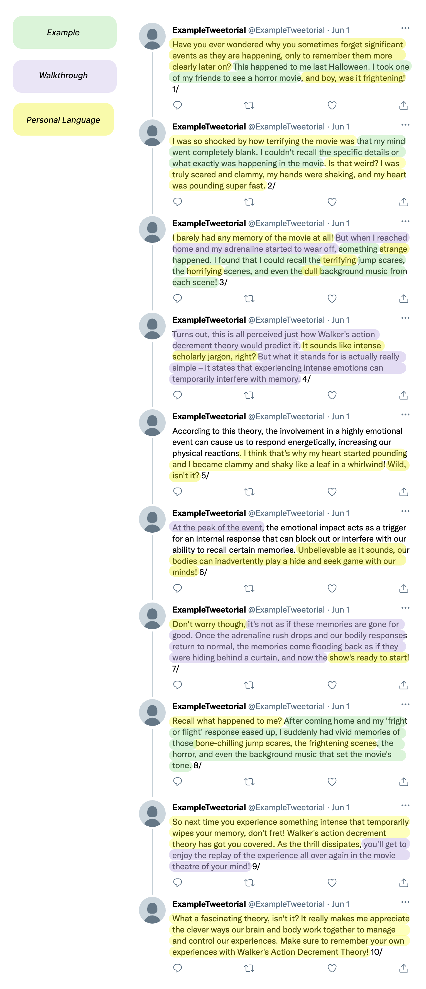The image size is (426, 989).
Task: Share the tweet ending in 4/
Action: click(x=403, y=395)
